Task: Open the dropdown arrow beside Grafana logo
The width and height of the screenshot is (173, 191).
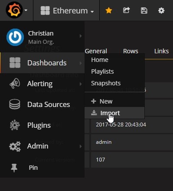Action: point(26,10)
